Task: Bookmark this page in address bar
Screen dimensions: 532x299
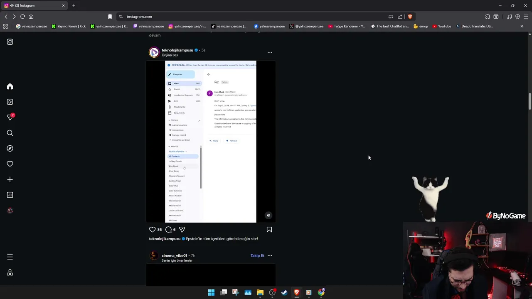Action: [x=110, y=17]
